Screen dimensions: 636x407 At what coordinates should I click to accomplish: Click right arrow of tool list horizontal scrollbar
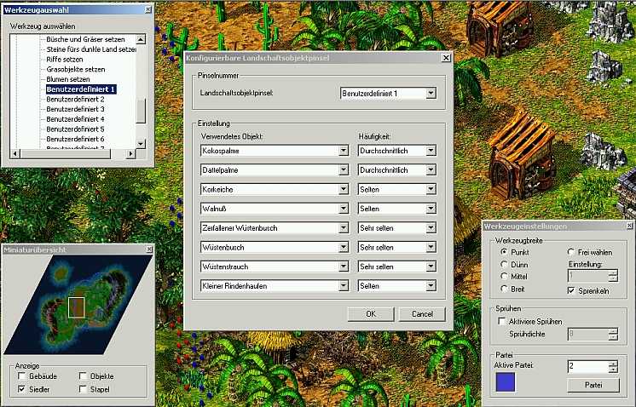click(130, 154)
